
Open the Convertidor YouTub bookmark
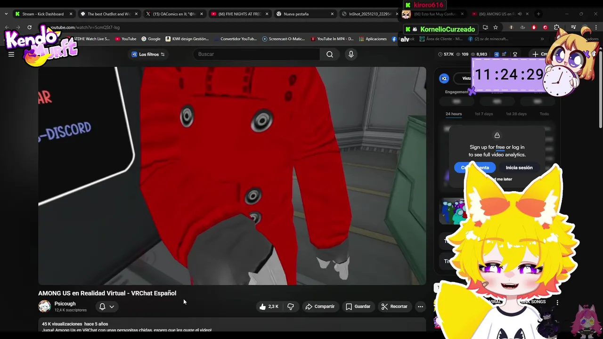click(235, 39)
